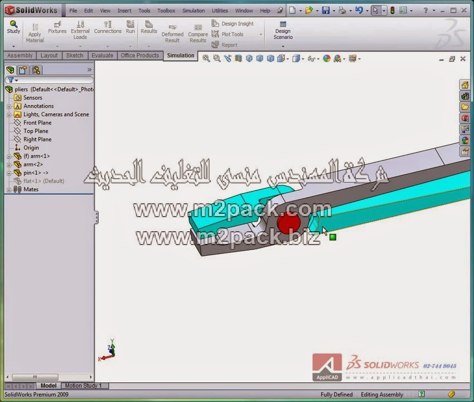Open Design Insight
Viewport: 474px width, 402px height.
pos(233,23)
